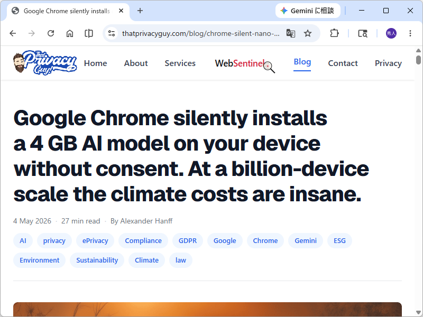Select the Sustainability tag

click(97, 260)
